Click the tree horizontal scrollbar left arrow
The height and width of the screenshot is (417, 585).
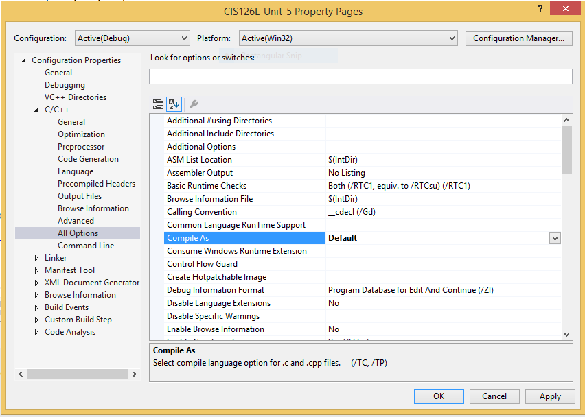coord(21,374)
